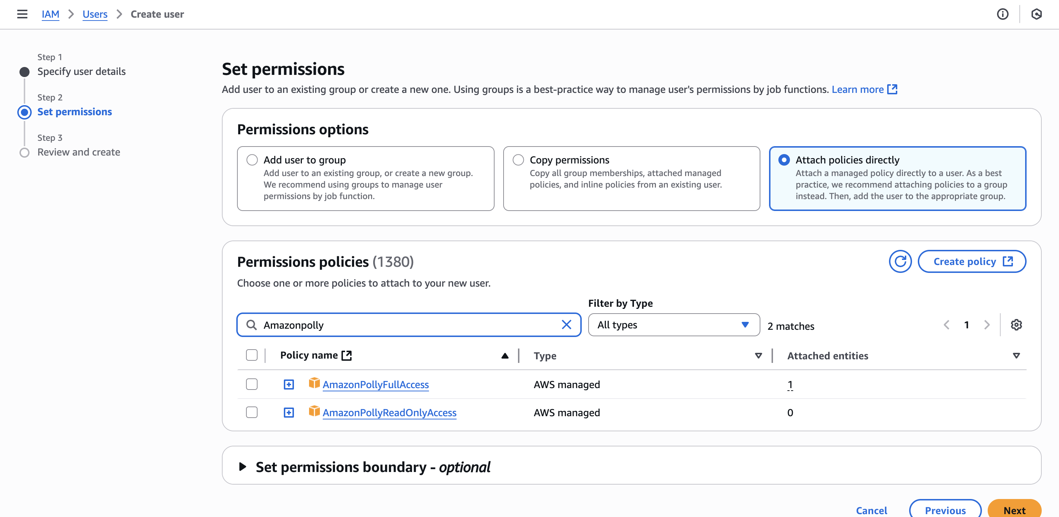1059x517 pixels.
Task: Go to Users breadcrumb
Action: tap(94, 14)
